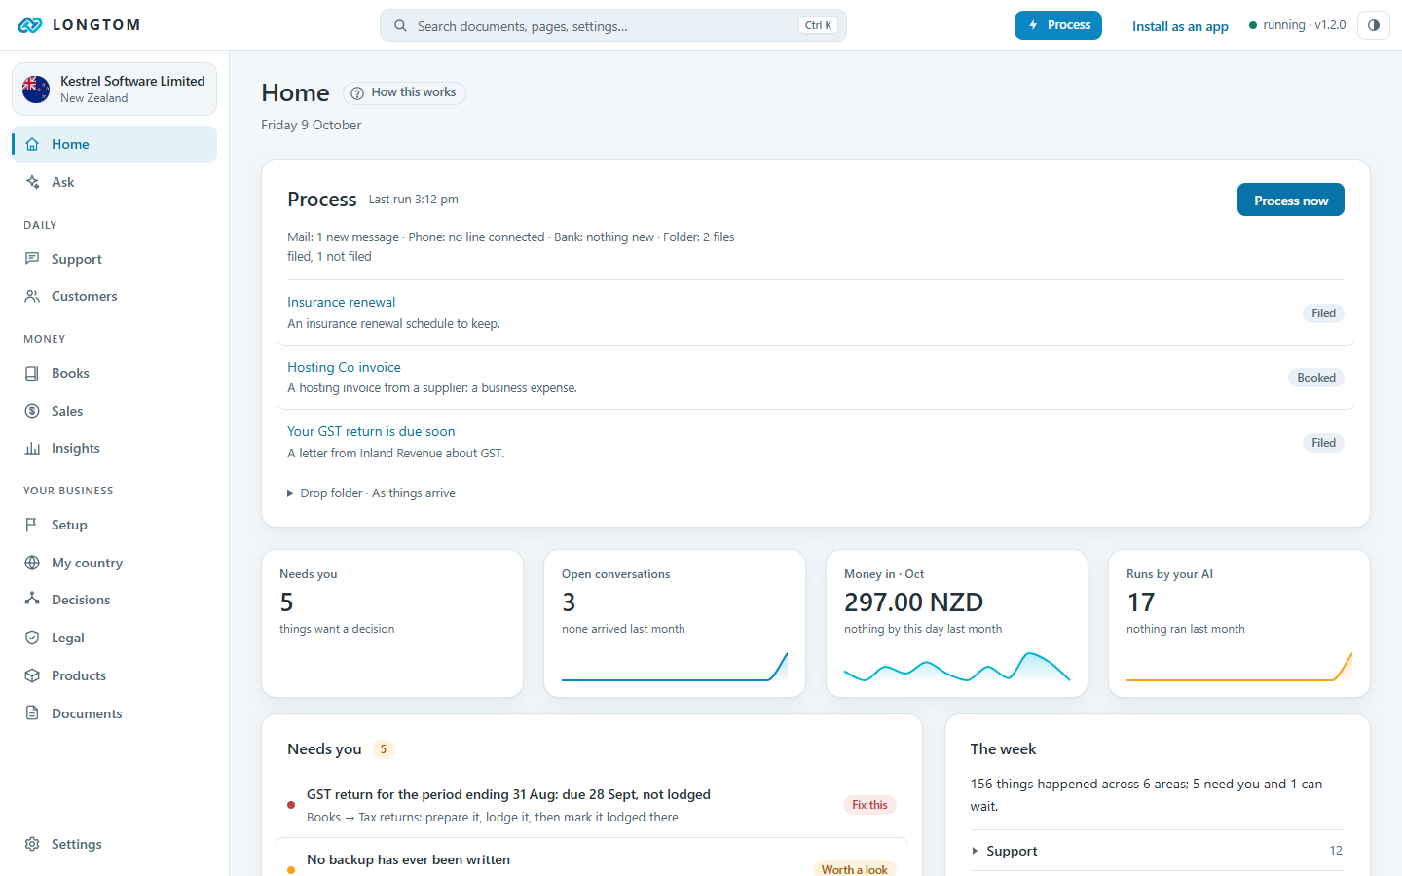The image size is (1402, 876).
Task: Click the Needs you summary card
Action: (x=392, y=624)
